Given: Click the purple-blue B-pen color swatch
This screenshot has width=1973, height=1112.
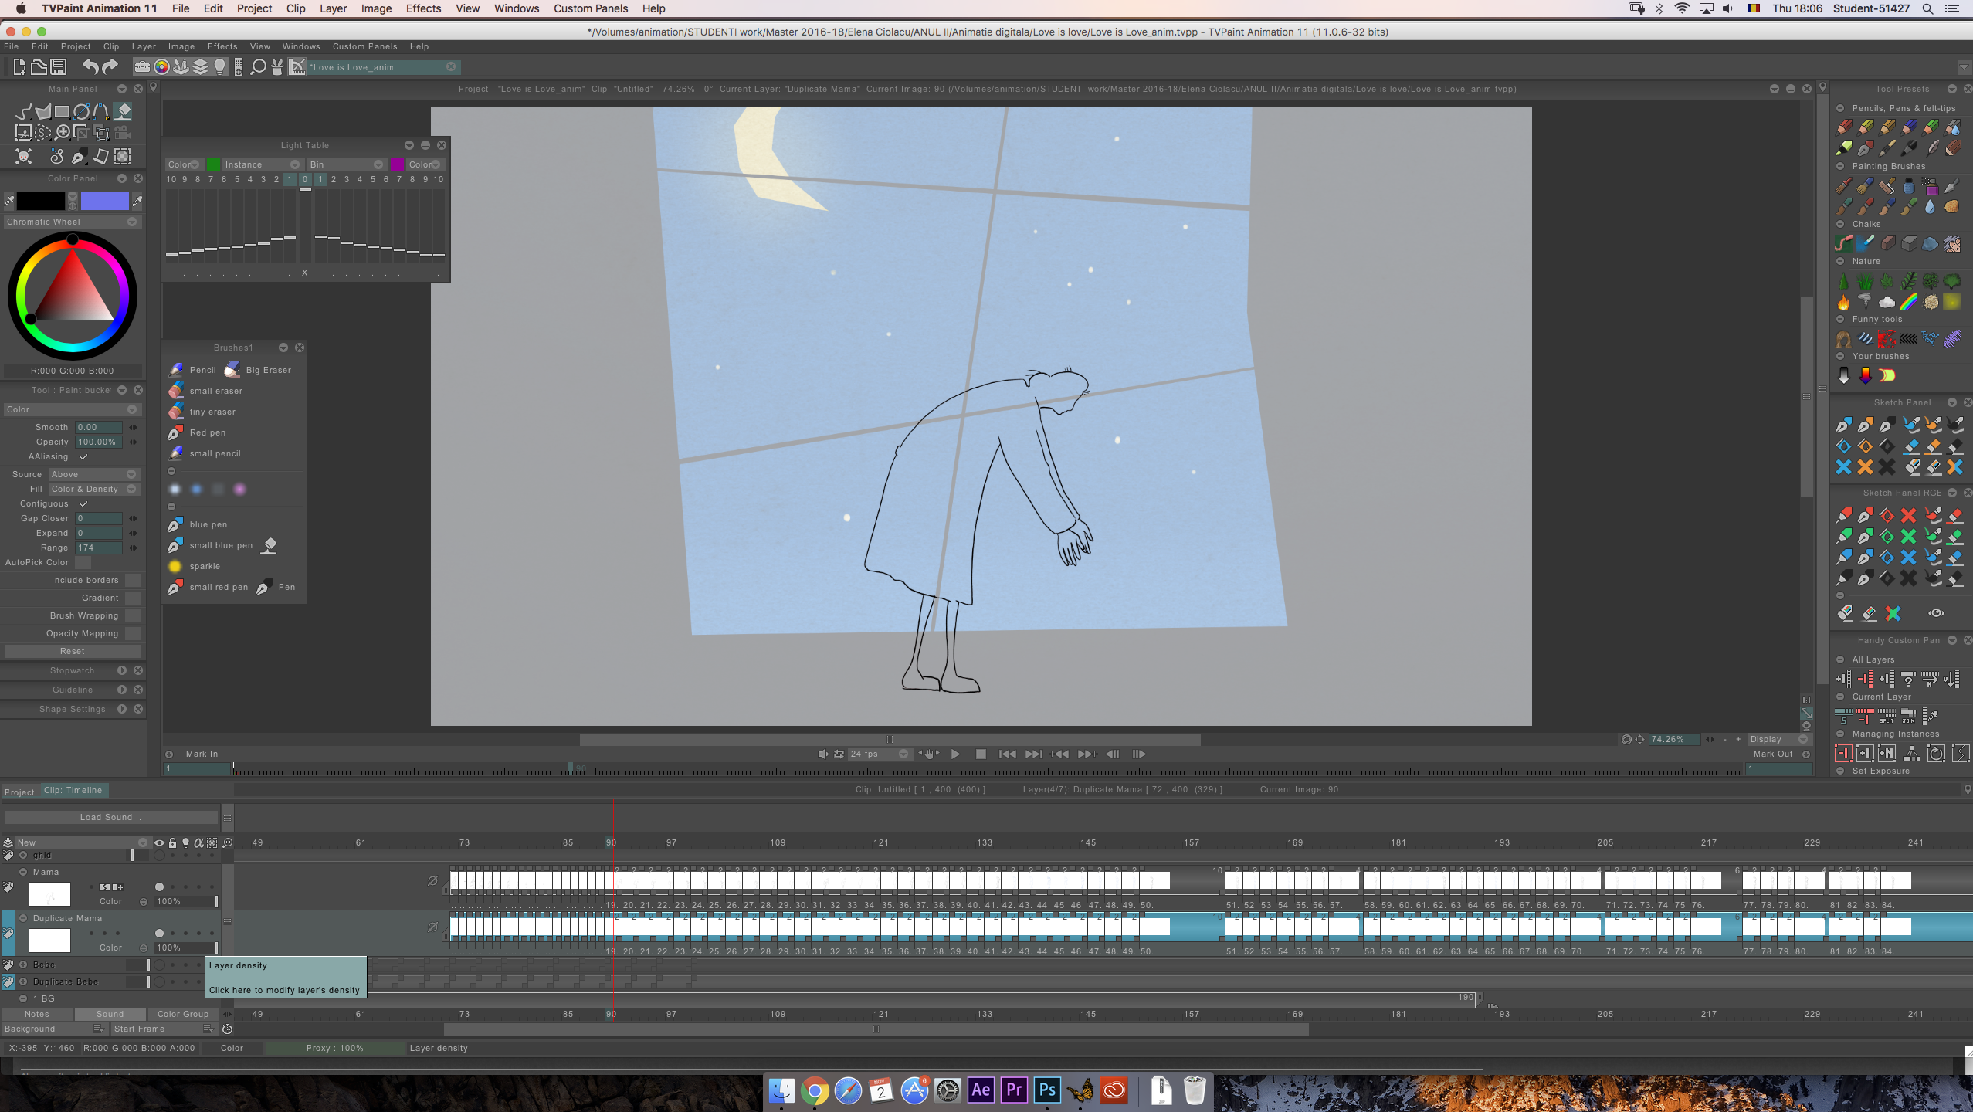Looking at the screenshot, I should 105,202.
